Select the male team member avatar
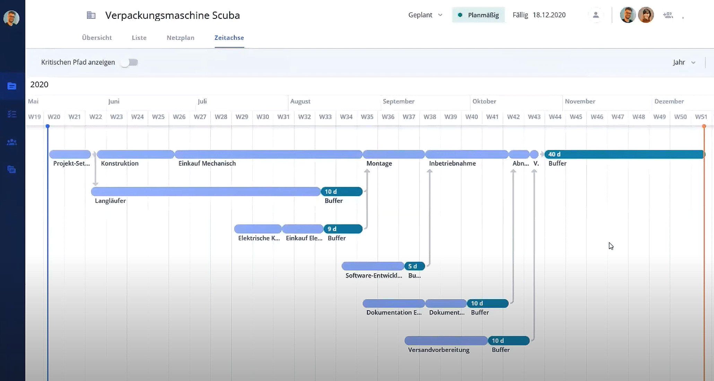 [x=628, y=15]
